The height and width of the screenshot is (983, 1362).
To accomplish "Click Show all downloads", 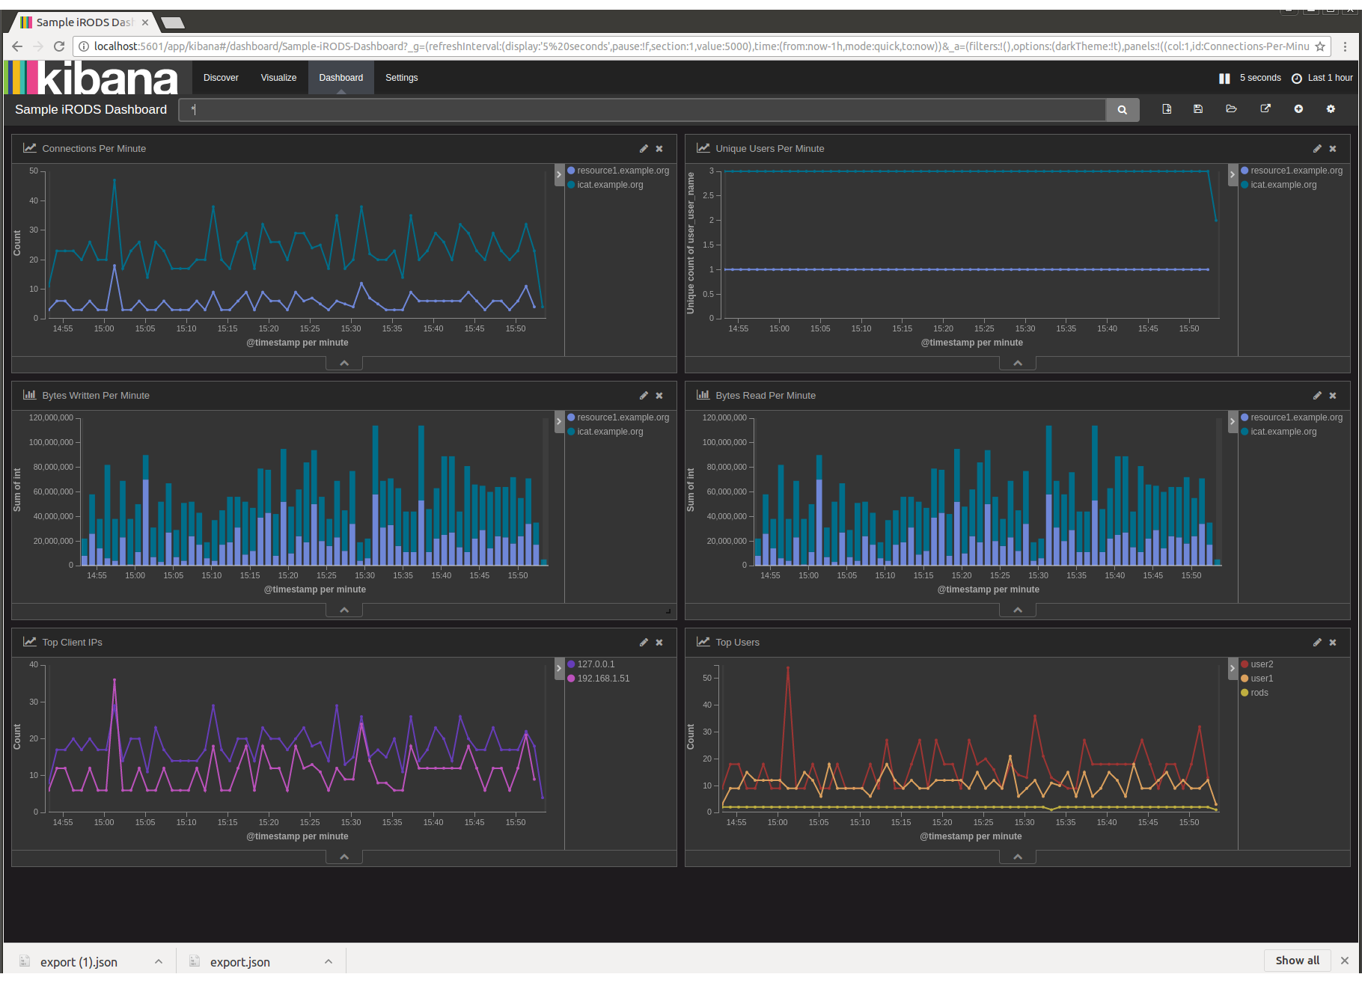I will [x=1298, y=961].
